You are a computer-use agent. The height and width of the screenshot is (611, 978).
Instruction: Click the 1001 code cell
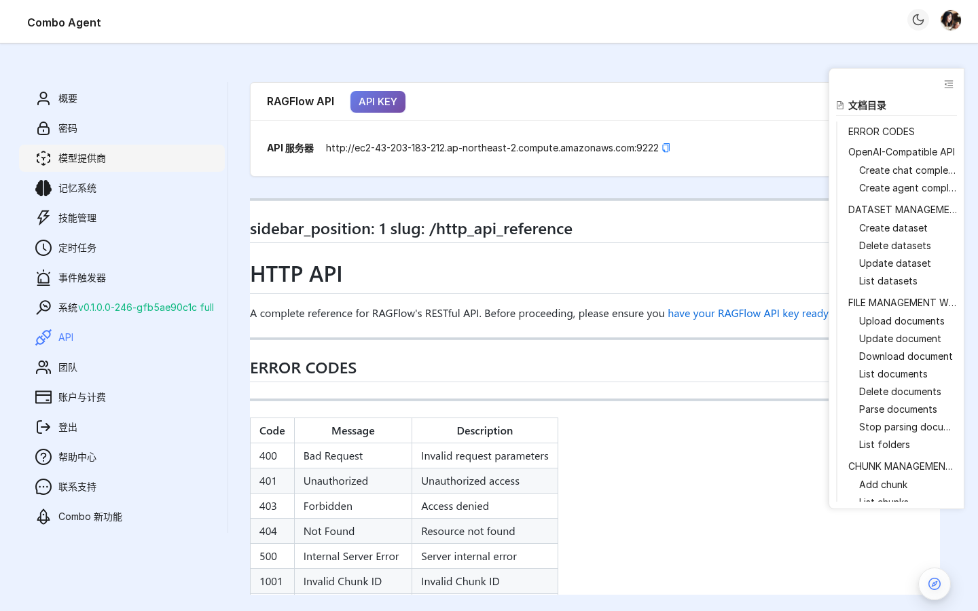[x=272, y=581]
